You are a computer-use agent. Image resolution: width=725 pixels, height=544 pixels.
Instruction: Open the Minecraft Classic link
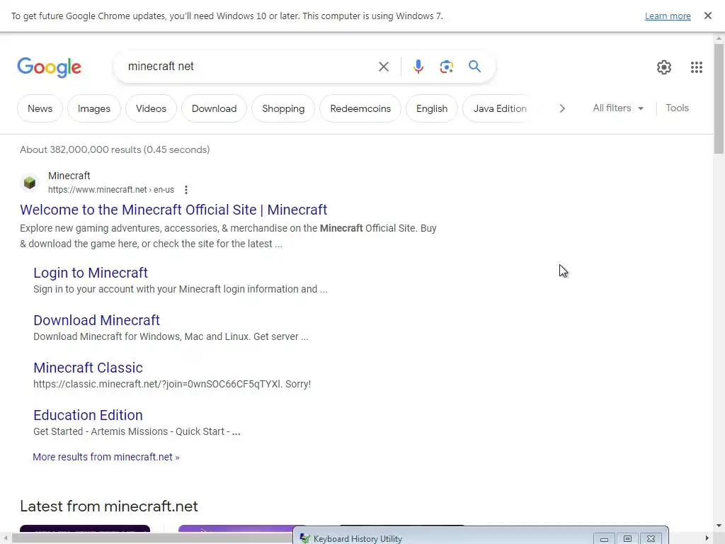(89, 368)
